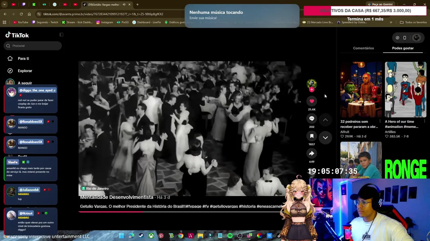
Task: Close the Getúlio Vargas TikTok tab
Action: [129, 5]
